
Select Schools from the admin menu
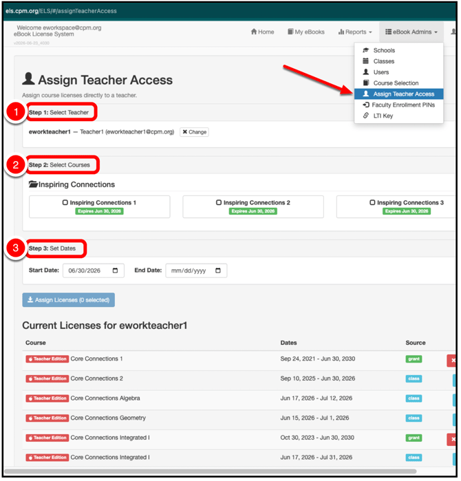(x=400, y=50)
